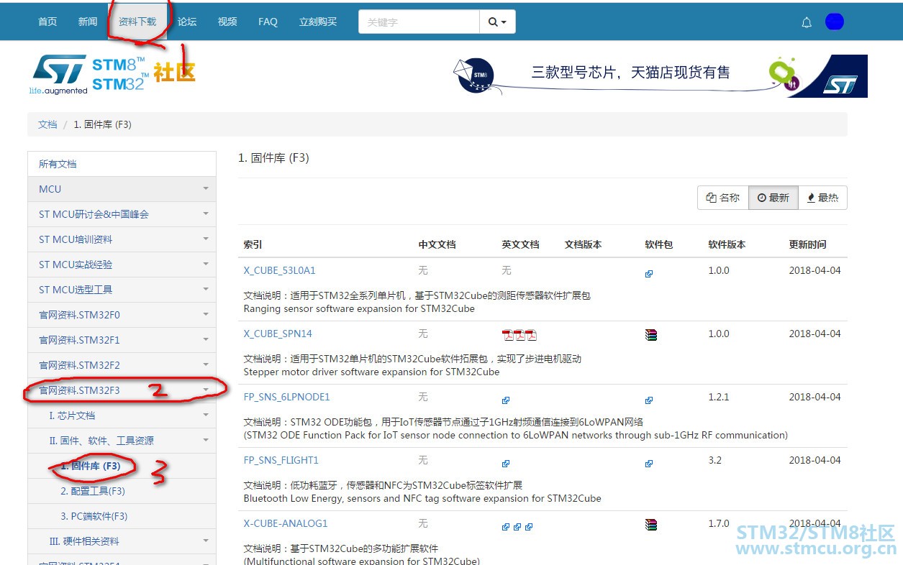Go to 首页 in top navigation
The height and width of the screenshot is (565, 903).
tap(47, 22)
